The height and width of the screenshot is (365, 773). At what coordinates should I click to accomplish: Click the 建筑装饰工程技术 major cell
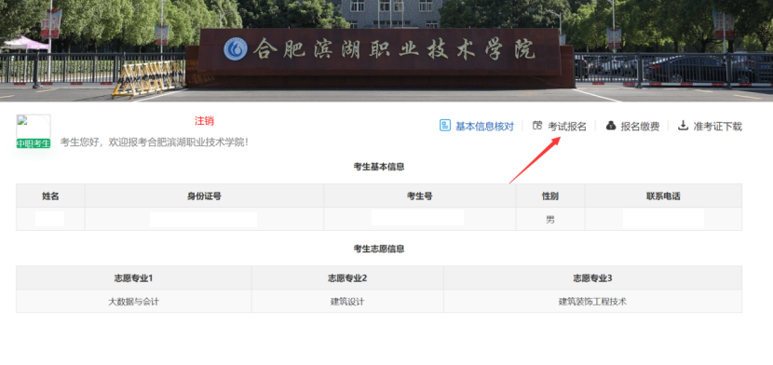592,302
